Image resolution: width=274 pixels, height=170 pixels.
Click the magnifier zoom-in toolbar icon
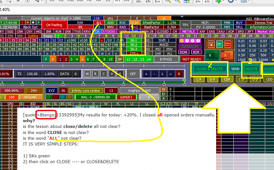pos(168,1)
